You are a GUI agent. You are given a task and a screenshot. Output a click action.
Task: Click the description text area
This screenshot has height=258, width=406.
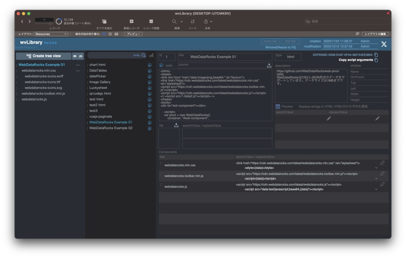[x=311, y=85]
